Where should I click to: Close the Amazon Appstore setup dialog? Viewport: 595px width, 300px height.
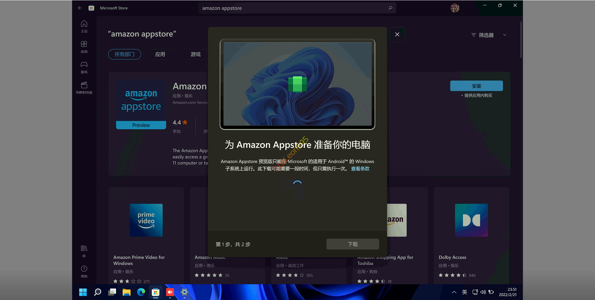coord(397,34)
